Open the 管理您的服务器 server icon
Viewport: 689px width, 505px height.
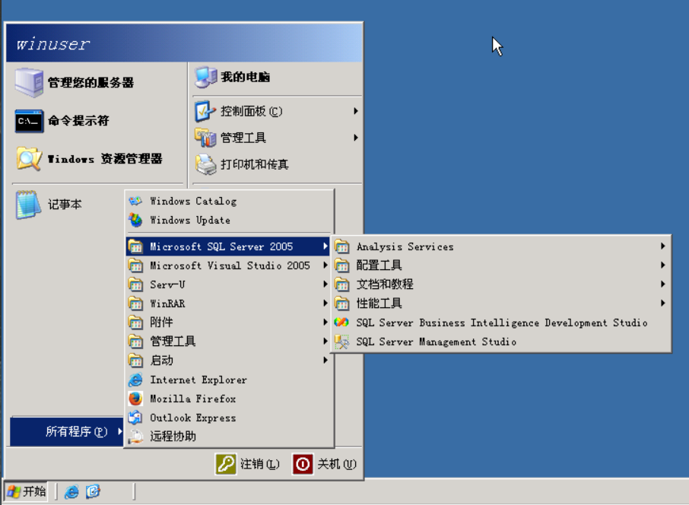point(29,83)
